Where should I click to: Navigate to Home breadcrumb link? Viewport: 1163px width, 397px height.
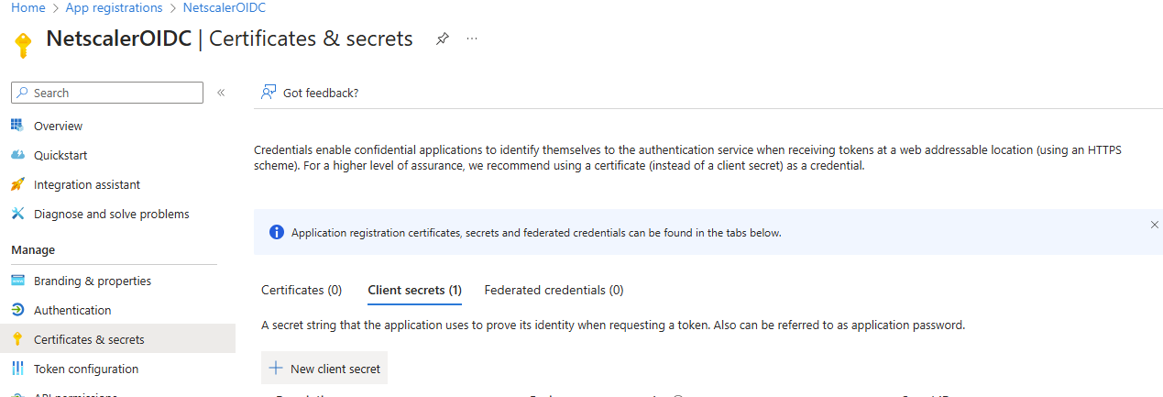[x=28, y=7]
